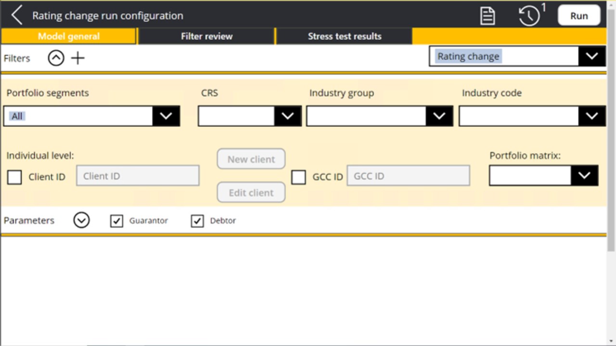Switch to the Model general tab
This screenshot has height=346, width=616.
69,36
